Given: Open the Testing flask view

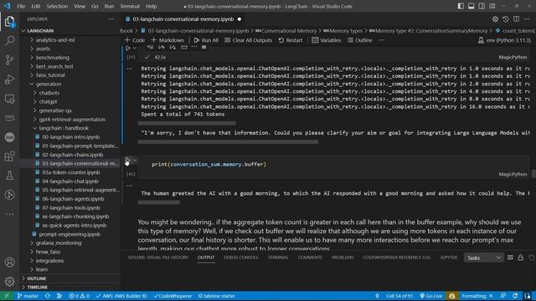Looking at the screenshot, I should coord(9,176).
